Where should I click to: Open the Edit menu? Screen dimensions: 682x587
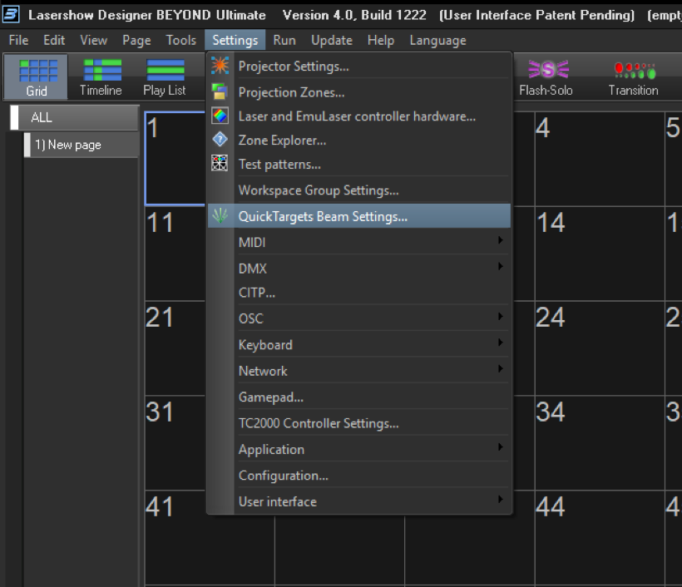[x=54, y=41]
